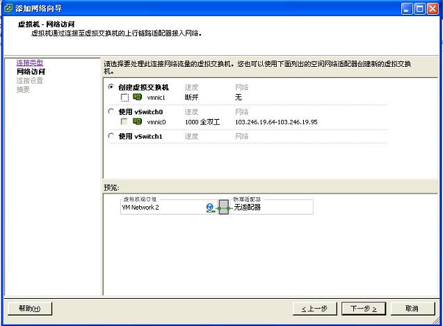Click the VM Network 2 port group icon
The width and height of the screenshot is (443, 326).
210,208
